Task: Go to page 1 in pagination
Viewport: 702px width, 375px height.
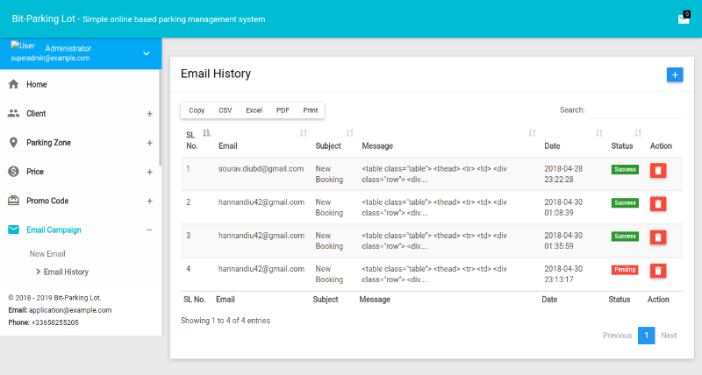Action: tap(646, 336)
